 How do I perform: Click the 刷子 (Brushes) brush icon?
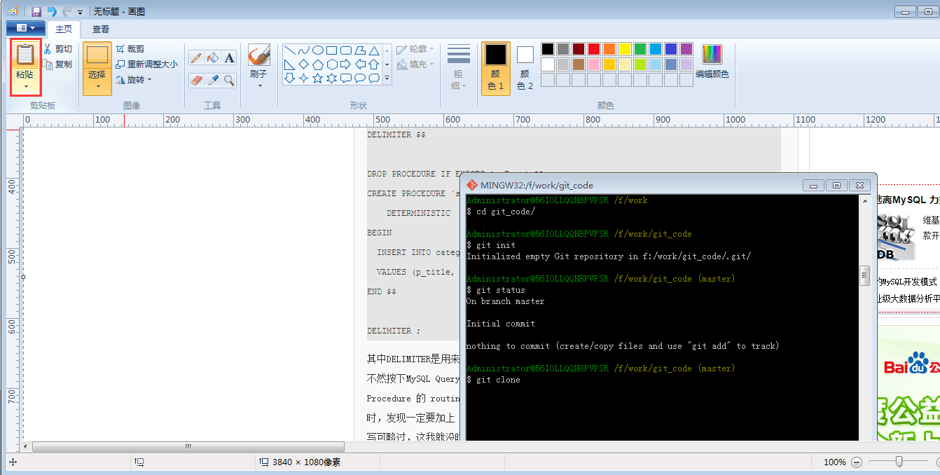[x=258, y=55]
